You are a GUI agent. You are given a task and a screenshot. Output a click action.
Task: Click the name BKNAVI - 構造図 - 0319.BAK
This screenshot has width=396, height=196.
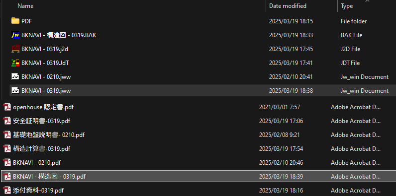point(59,35)
